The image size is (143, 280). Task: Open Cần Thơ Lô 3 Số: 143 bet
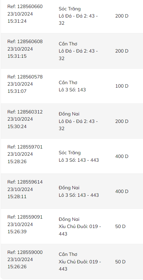[x=72, y=86]
